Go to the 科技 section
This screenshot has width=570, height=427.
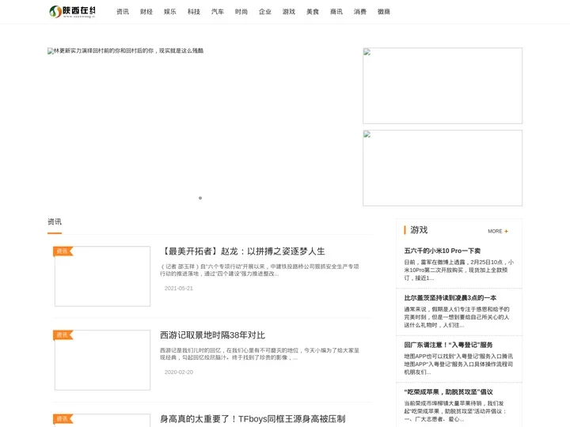coord(194,12)
